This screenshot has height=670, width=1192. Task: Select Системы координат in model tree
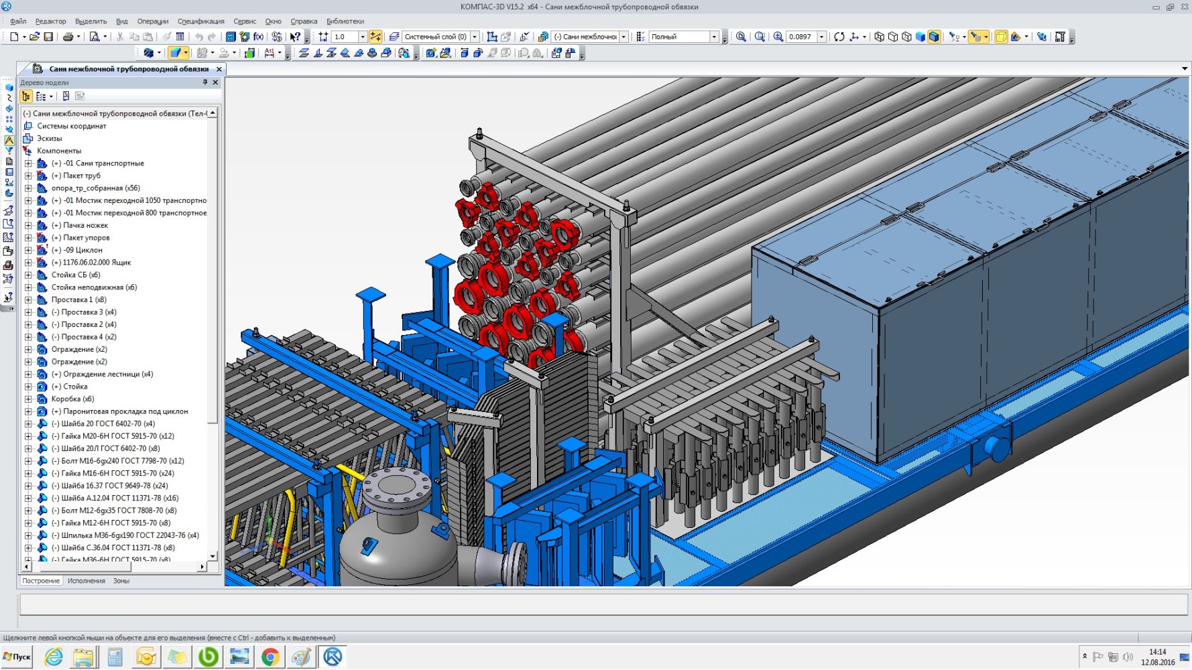[71, 126]
